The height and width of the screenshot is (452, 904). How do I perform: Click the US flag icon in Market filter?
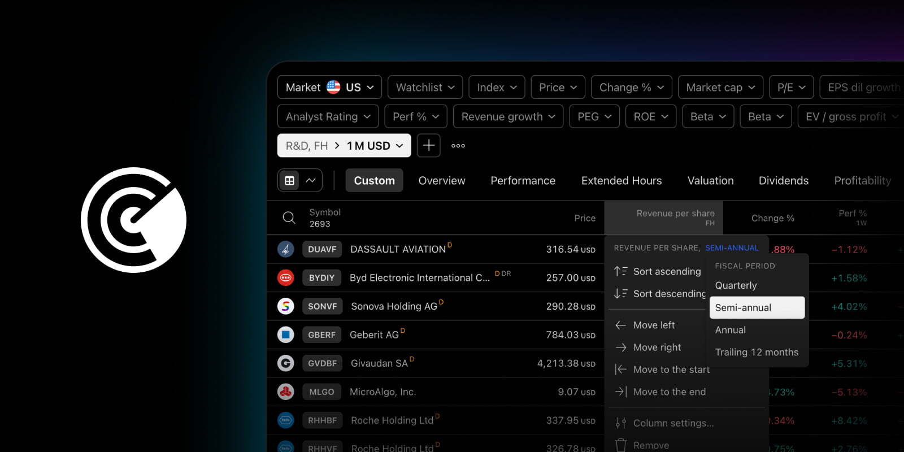pos(333,87)
